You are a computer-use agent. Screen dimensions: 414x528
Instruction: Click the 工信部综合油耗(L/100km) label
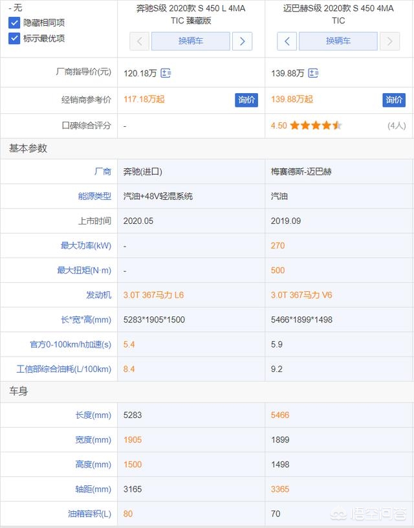pos(64,369)
